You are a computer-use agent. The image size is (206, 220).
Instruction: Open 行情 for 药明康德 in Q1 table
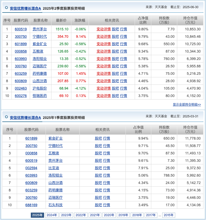tap(107, 190)
